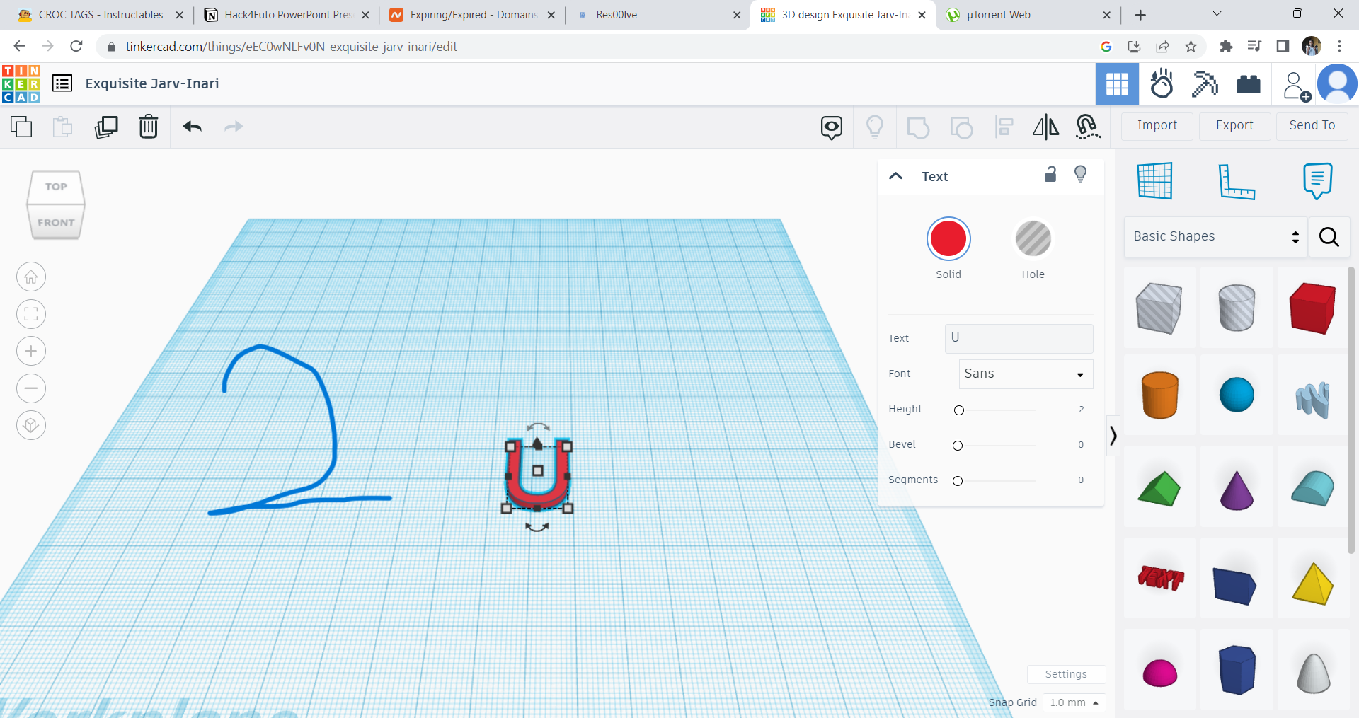Click the Align tool icon
Screen dimensions: 1359x718
click(x=1004, y=127)
